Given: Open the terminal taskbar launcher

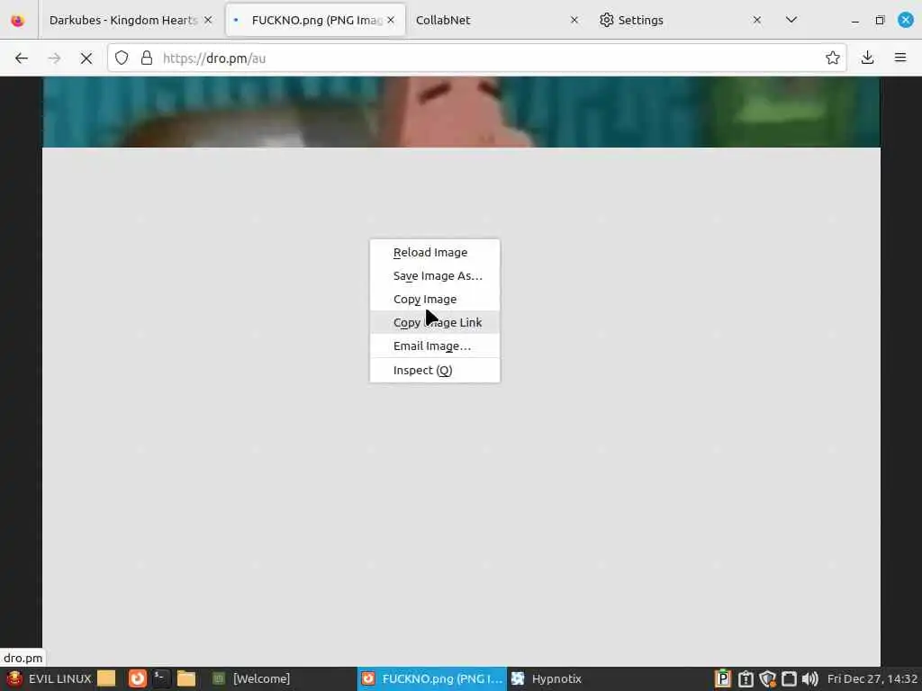Looking at the screenshot, I should [x=161, y=678].
